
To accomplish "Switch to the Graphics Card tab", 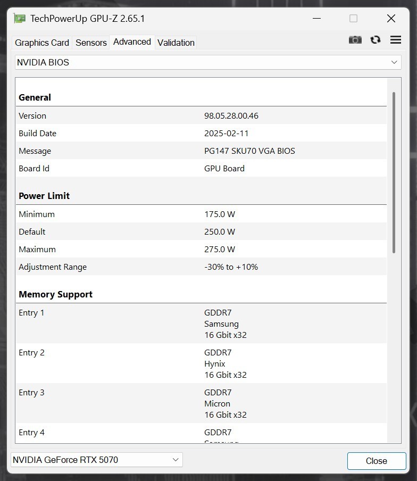I will coord(41,43).
